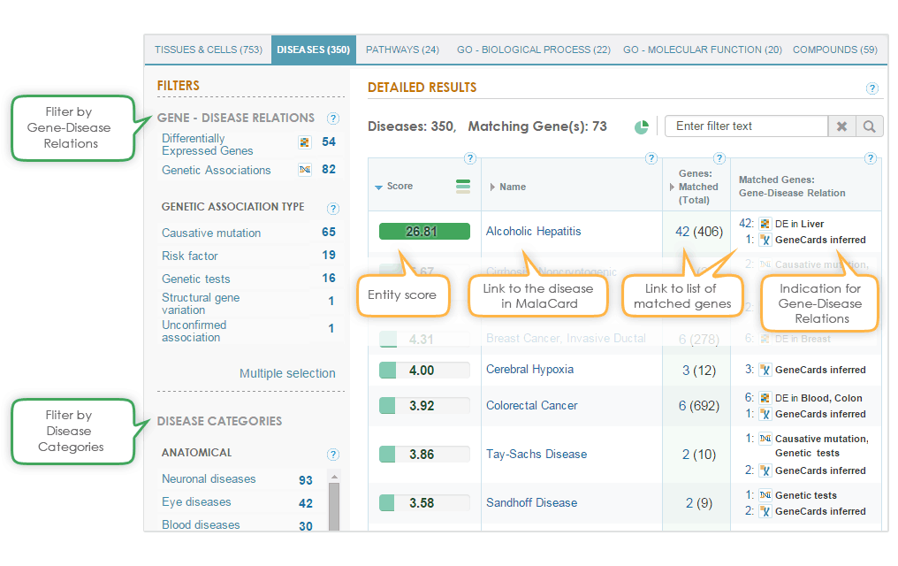Open matched genes list for Colorectal Cancer
Image resolution: width=898 pixels, height=566 pixels.
point(694,406)
